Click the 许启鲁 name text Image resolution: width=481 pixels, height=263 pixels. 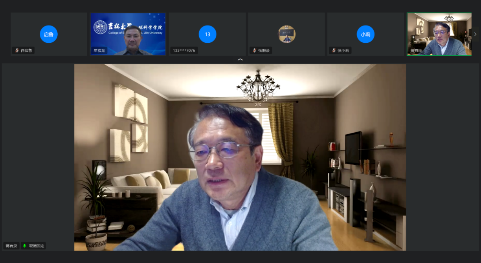point(26,51)
